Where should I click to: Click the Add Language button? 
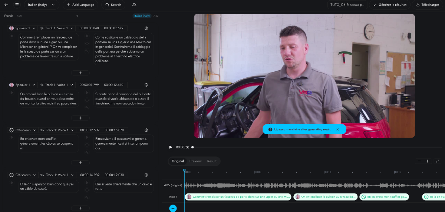80,5
